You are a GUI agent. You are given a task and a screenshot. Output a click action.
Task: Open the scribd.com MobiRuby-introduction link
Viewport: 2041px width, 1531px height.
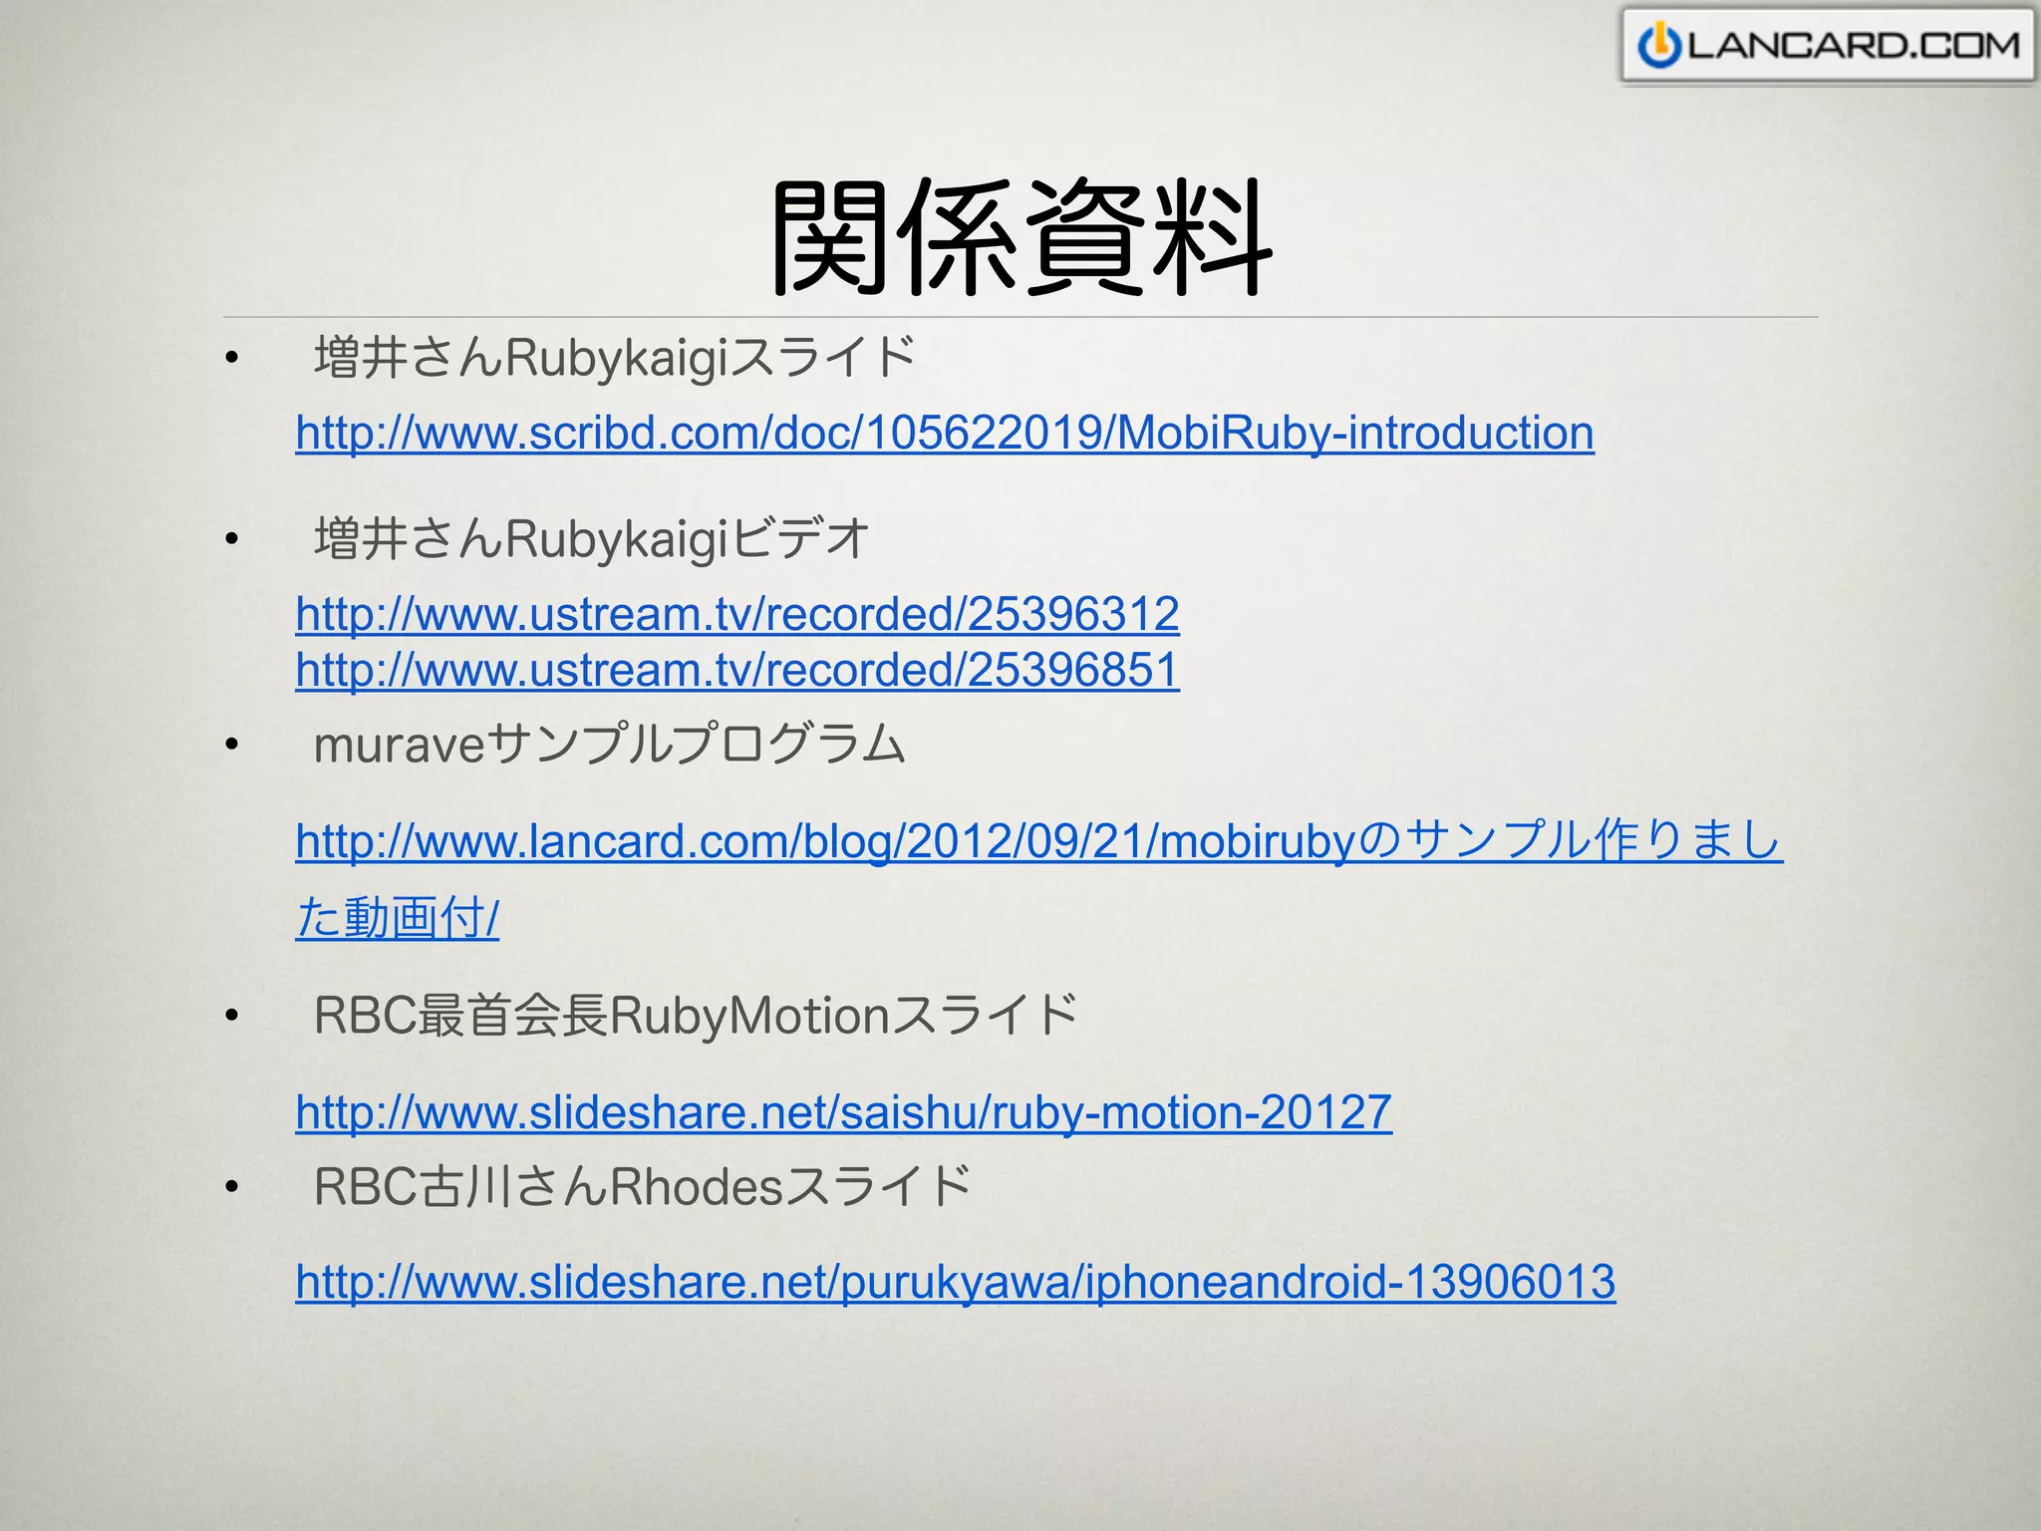pos(945,434)
